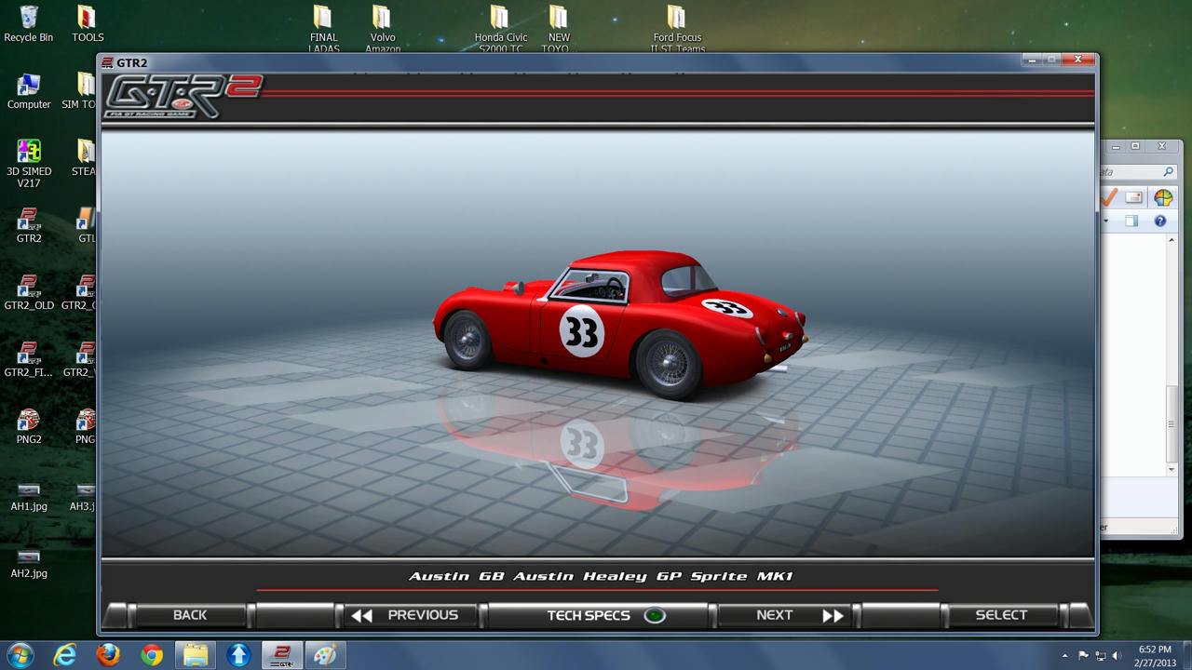The height and width of the screenshot is (670, 1192).
Task: Click the NEXT car button
Action: (785, 615)
